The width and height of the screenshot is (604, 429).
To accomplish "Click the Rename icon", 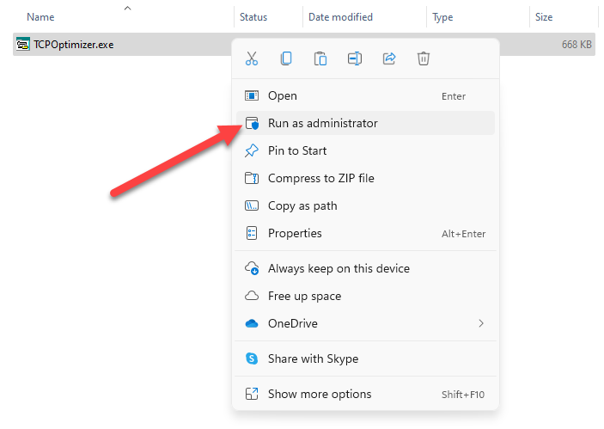I will point(355,58).
